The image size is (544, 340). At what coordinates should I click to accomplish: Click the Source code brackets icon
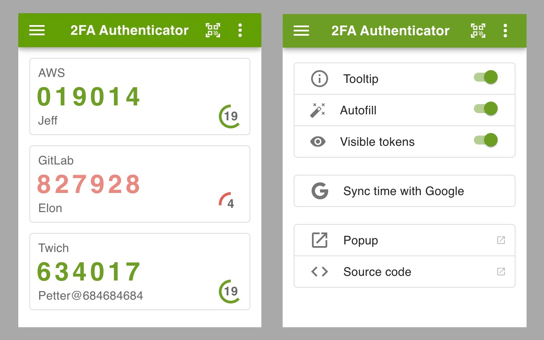coord(320,272)
